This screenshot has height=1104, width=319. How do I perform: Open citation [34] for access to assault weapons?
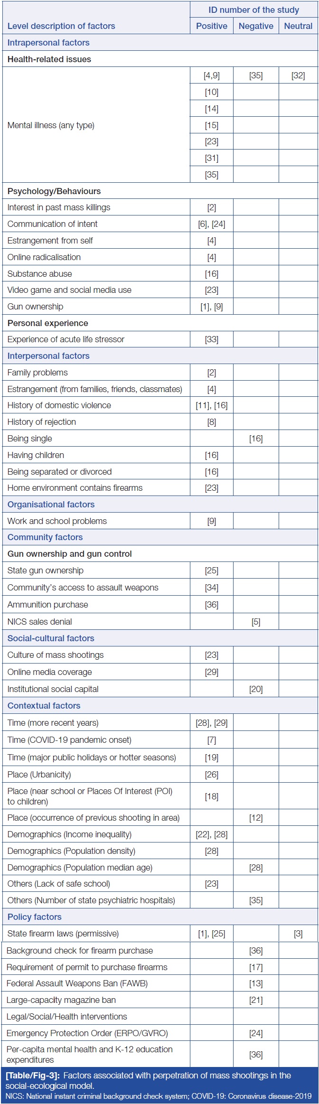pos(212,588)
